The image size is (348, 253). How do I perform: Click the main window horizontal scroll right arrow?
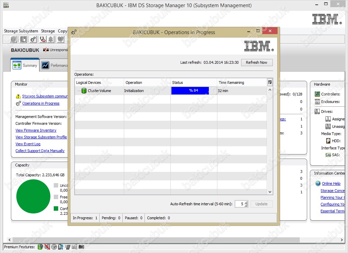[x=342, y=240]
